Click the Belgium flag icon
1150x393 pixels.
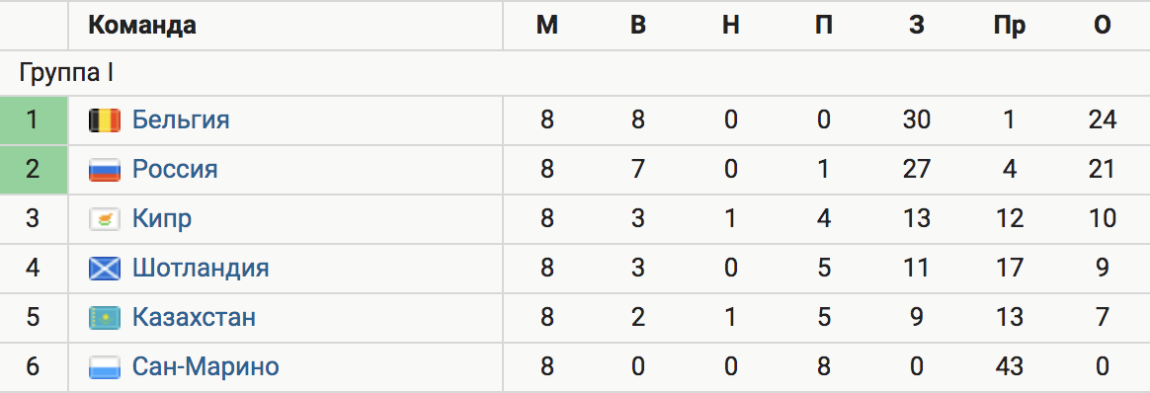point(104,120)
